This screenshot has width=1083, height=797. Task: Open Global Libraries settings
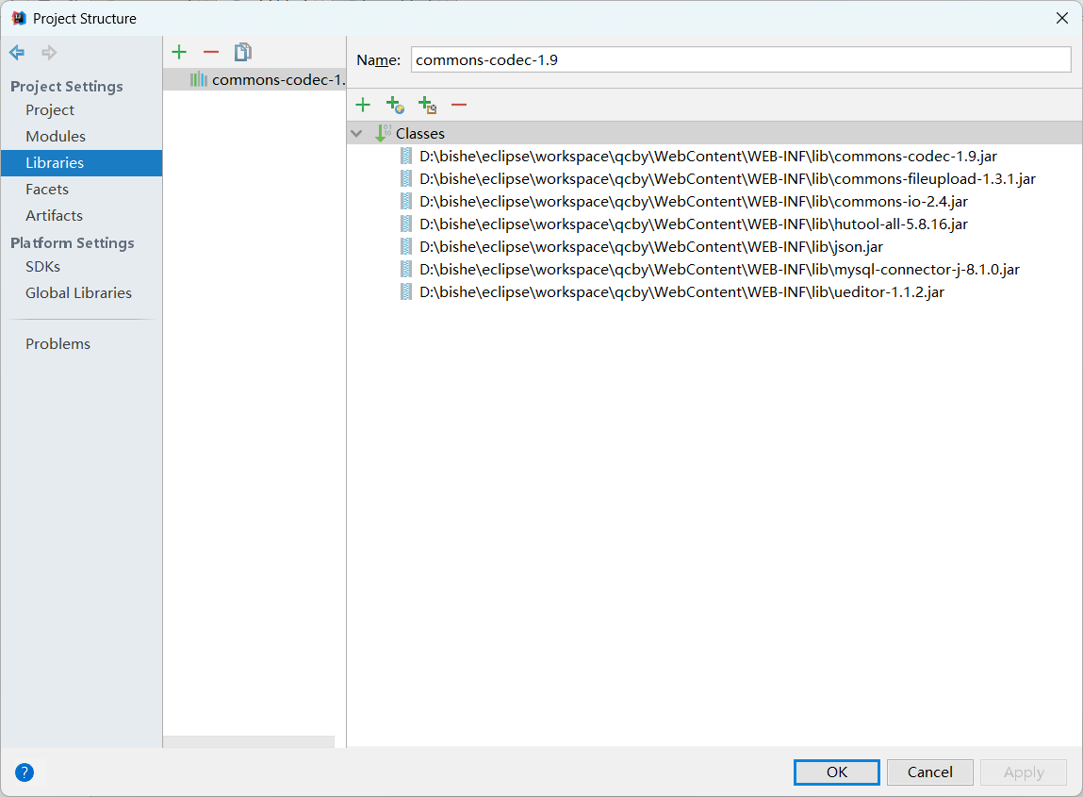(78, 292)
